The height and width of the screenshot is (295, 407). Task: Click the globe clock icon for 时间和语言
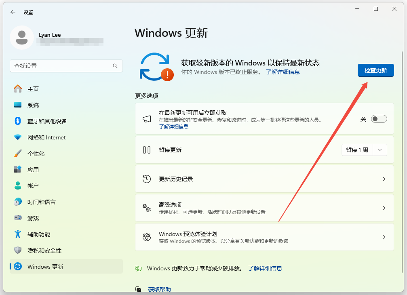18,202
